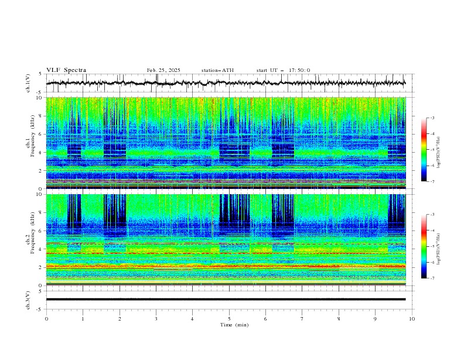Click the "VLF Spectra" plot title
464x358 pixels.
[x=66, y=70]
